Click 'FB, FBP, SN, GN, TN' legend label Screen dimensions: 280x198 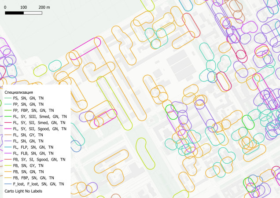click(x=34, y=178)
